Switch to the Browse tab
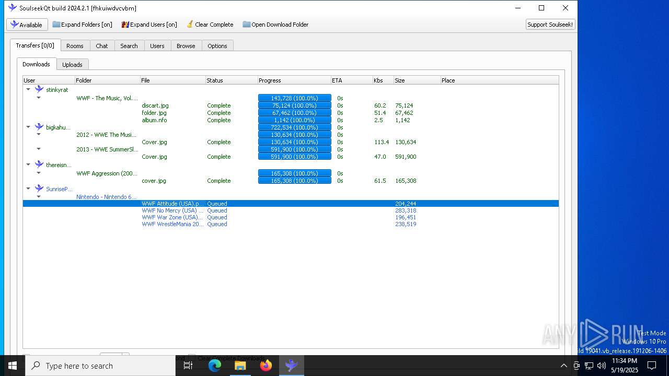This screenshot has width=669, height=376. click(x=186, y=46)
